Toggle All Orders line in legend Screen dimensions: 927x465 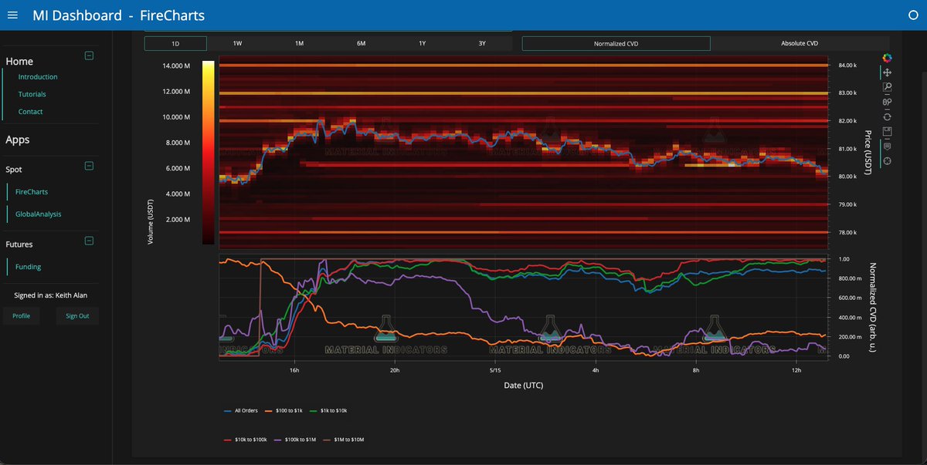pyautogui.click(x=239, y=410)
